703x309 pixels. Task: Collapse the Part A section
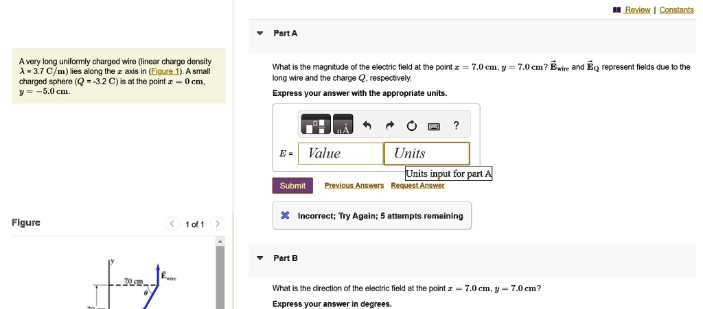260,34
